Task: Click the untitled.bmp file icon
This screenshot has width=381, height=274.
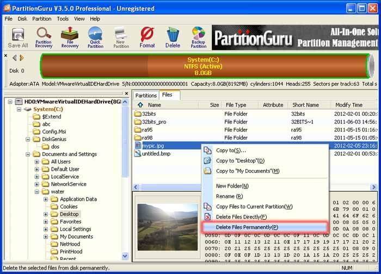Action: 138,153
